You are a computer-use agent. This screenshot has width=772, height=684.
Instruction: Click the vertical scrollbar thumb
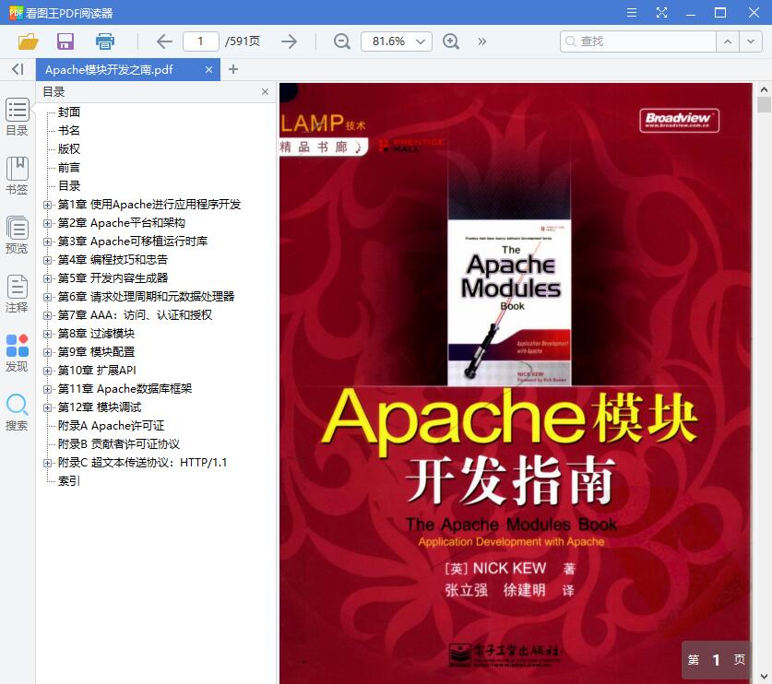click(x=764, y=105)
